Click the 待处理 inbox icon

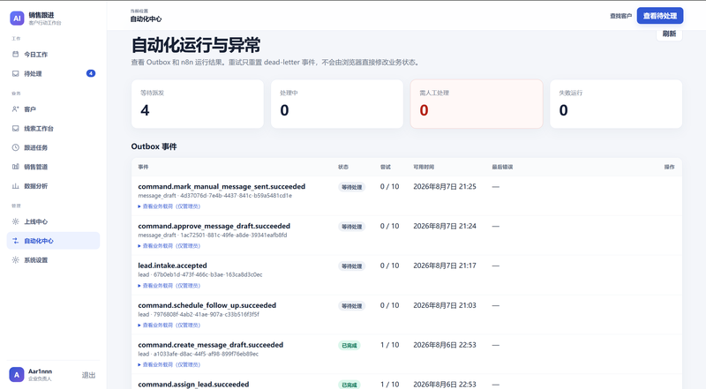click(x=15, y=73)
